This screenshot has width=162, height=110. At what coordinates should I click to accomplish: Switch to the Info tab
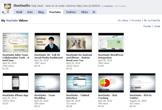[x=30, y=12]
